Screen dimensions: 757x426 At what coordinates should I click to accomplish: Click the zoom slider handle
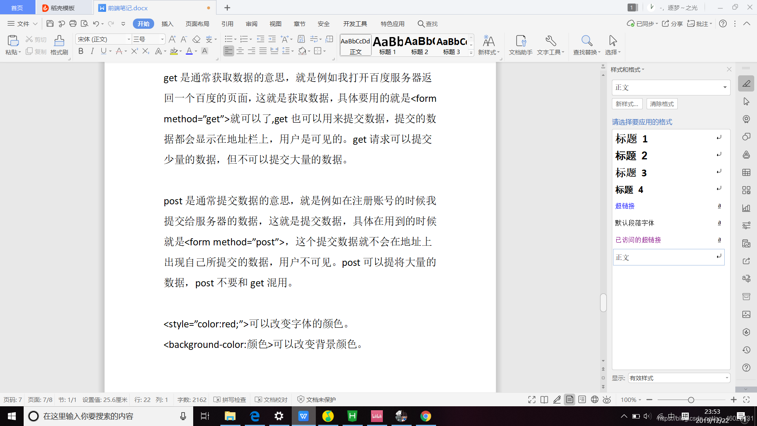691,400
